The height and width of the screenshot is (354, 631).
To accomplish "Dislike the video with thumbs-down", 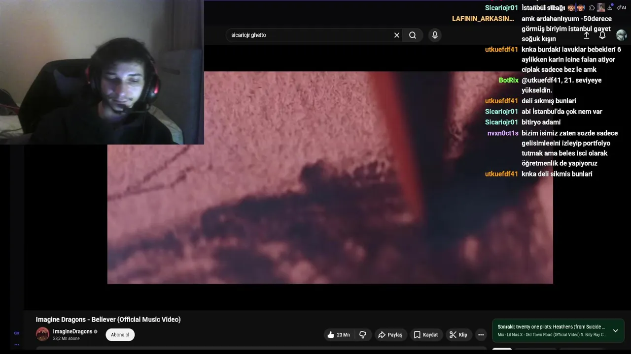I will [363, 335].
